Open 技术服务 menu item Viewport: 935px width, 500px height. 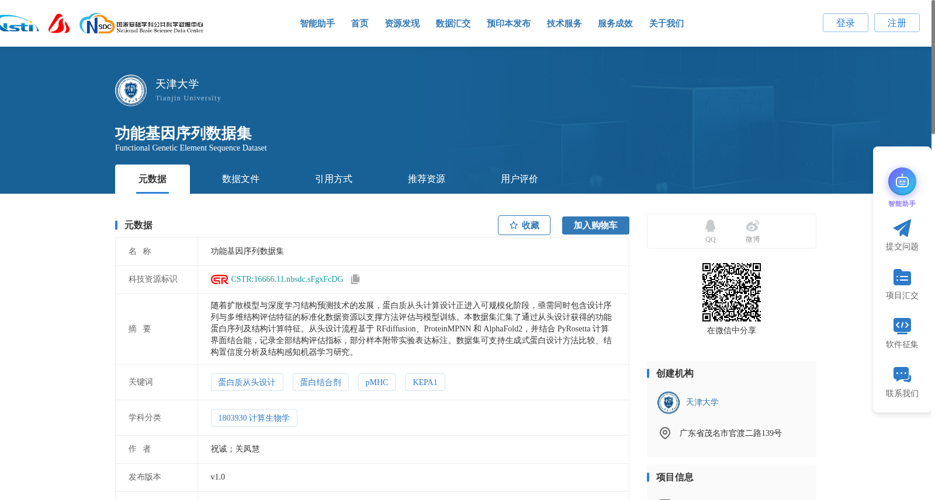[x=564, y=23]
